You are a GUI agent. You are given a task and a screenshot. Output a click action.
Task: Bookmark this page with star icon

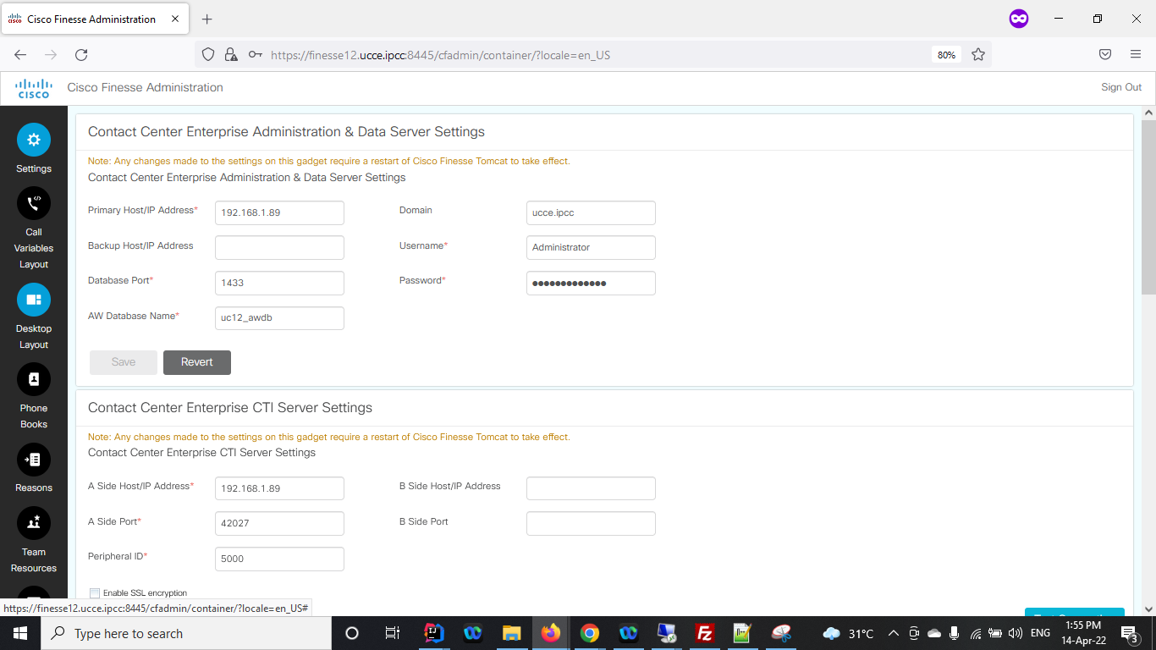978,55
